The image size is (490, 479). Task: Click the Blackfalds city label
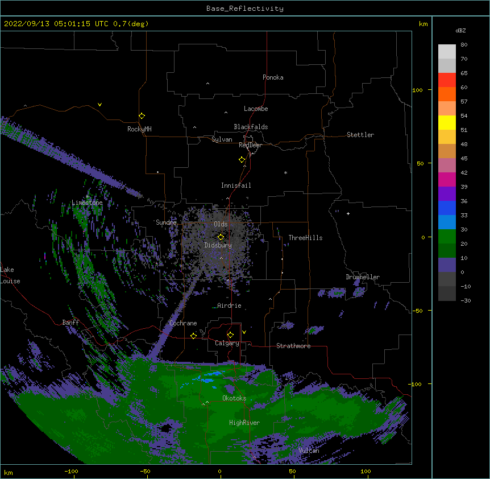(251, 127)
